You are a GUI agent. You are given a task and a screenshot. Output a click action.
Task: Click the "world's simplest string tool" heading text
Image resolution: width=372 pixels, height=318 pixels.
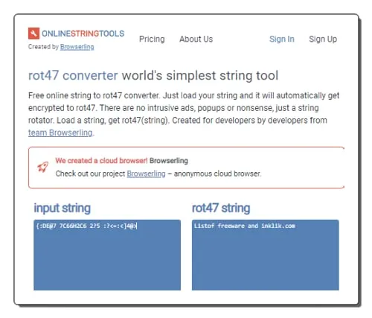[x=200, y=75]
